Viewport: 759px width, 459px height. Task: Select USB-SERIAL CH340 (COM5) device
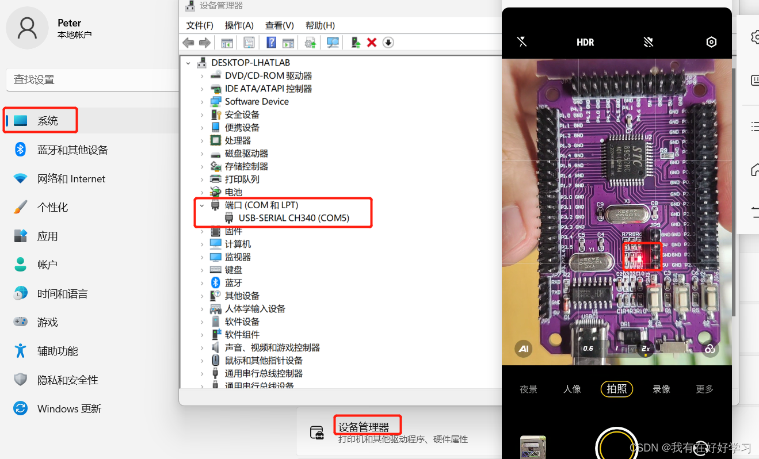coord(294,218)
